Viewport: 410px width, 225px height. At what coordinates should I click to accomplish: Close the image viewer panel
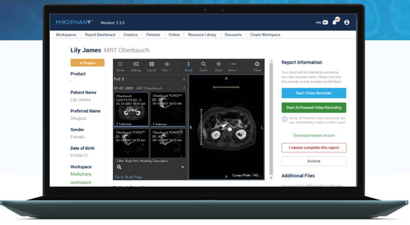[257, 67]
